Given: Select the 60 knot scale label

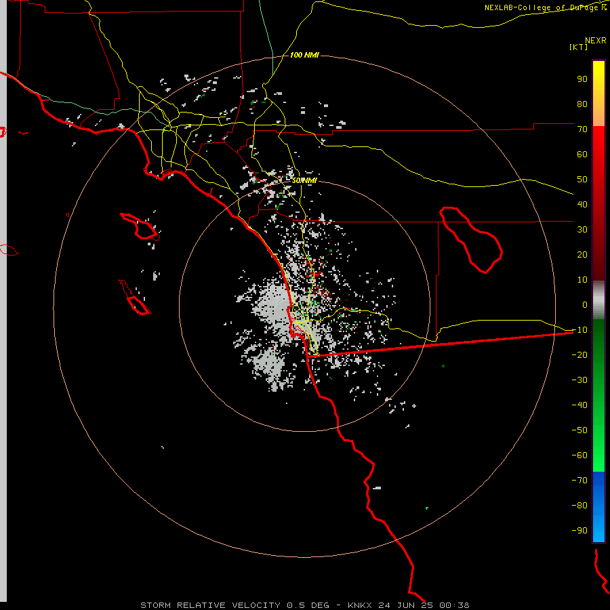Looking at the screenshot, I should pos(582,154).
